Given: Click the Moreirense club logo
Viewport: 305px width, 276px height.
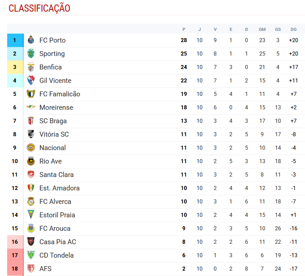Looking at the screenshot, I should (31, 108).
